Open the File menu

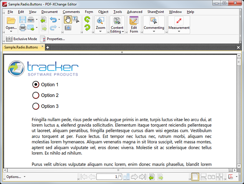point(10,12)
